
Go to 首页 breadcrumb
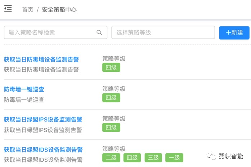(x=28, y=10)
